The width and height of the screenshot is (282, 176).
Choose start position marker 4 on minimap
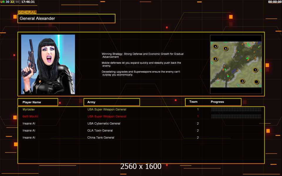215,47
